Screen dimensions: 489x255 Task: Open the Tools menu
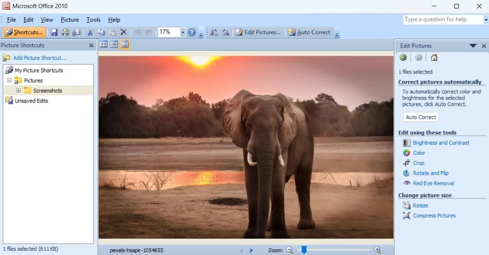(93, 20)
